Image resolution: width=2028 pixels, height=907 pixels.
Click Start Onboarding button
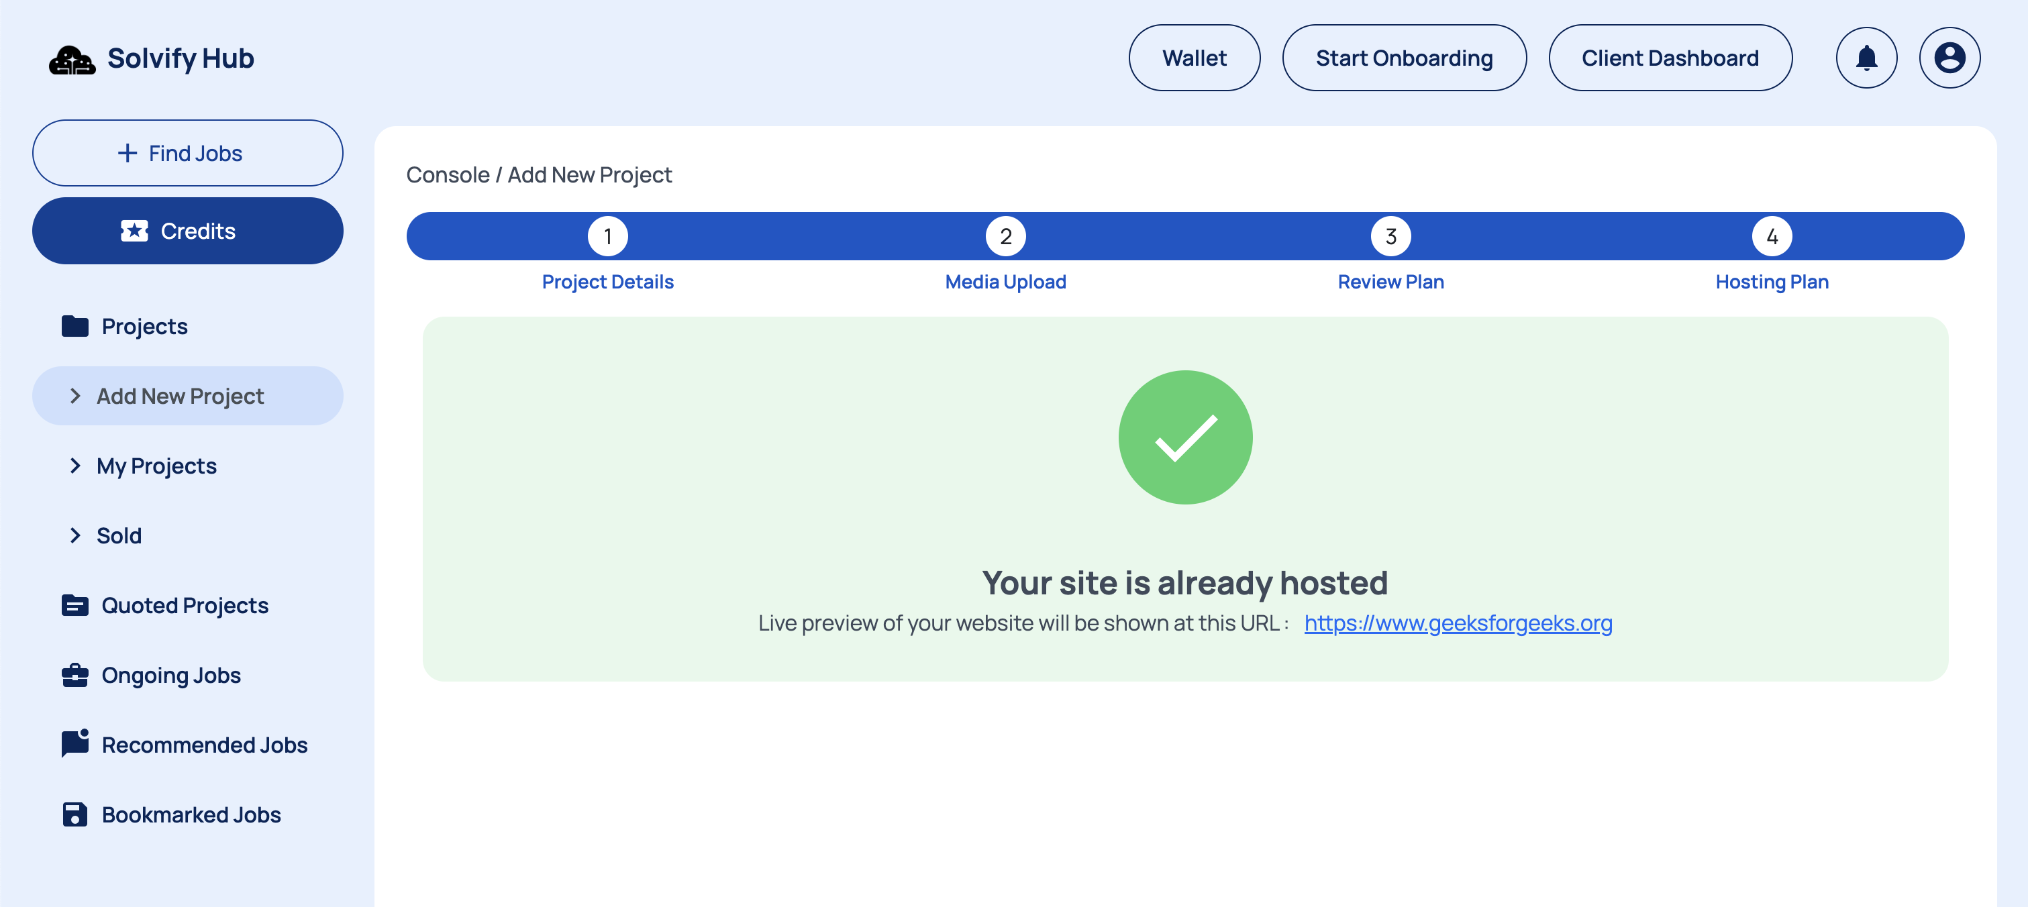click(1404, 58)
